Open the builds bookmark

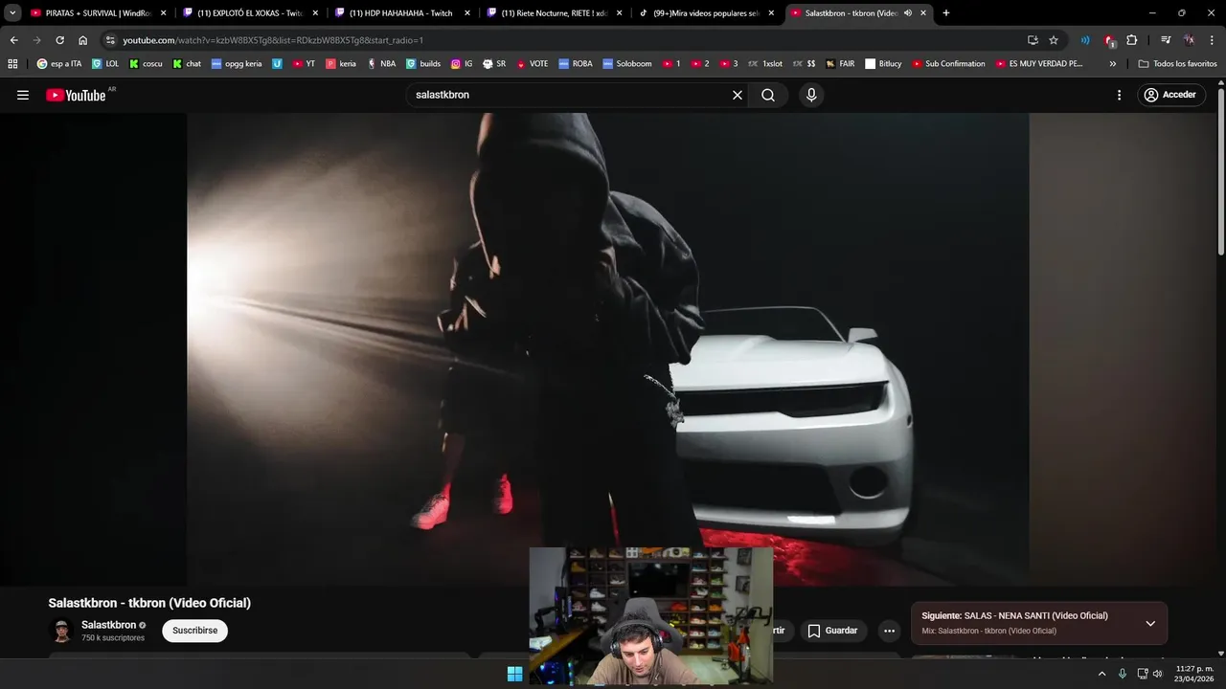point(423,64)
